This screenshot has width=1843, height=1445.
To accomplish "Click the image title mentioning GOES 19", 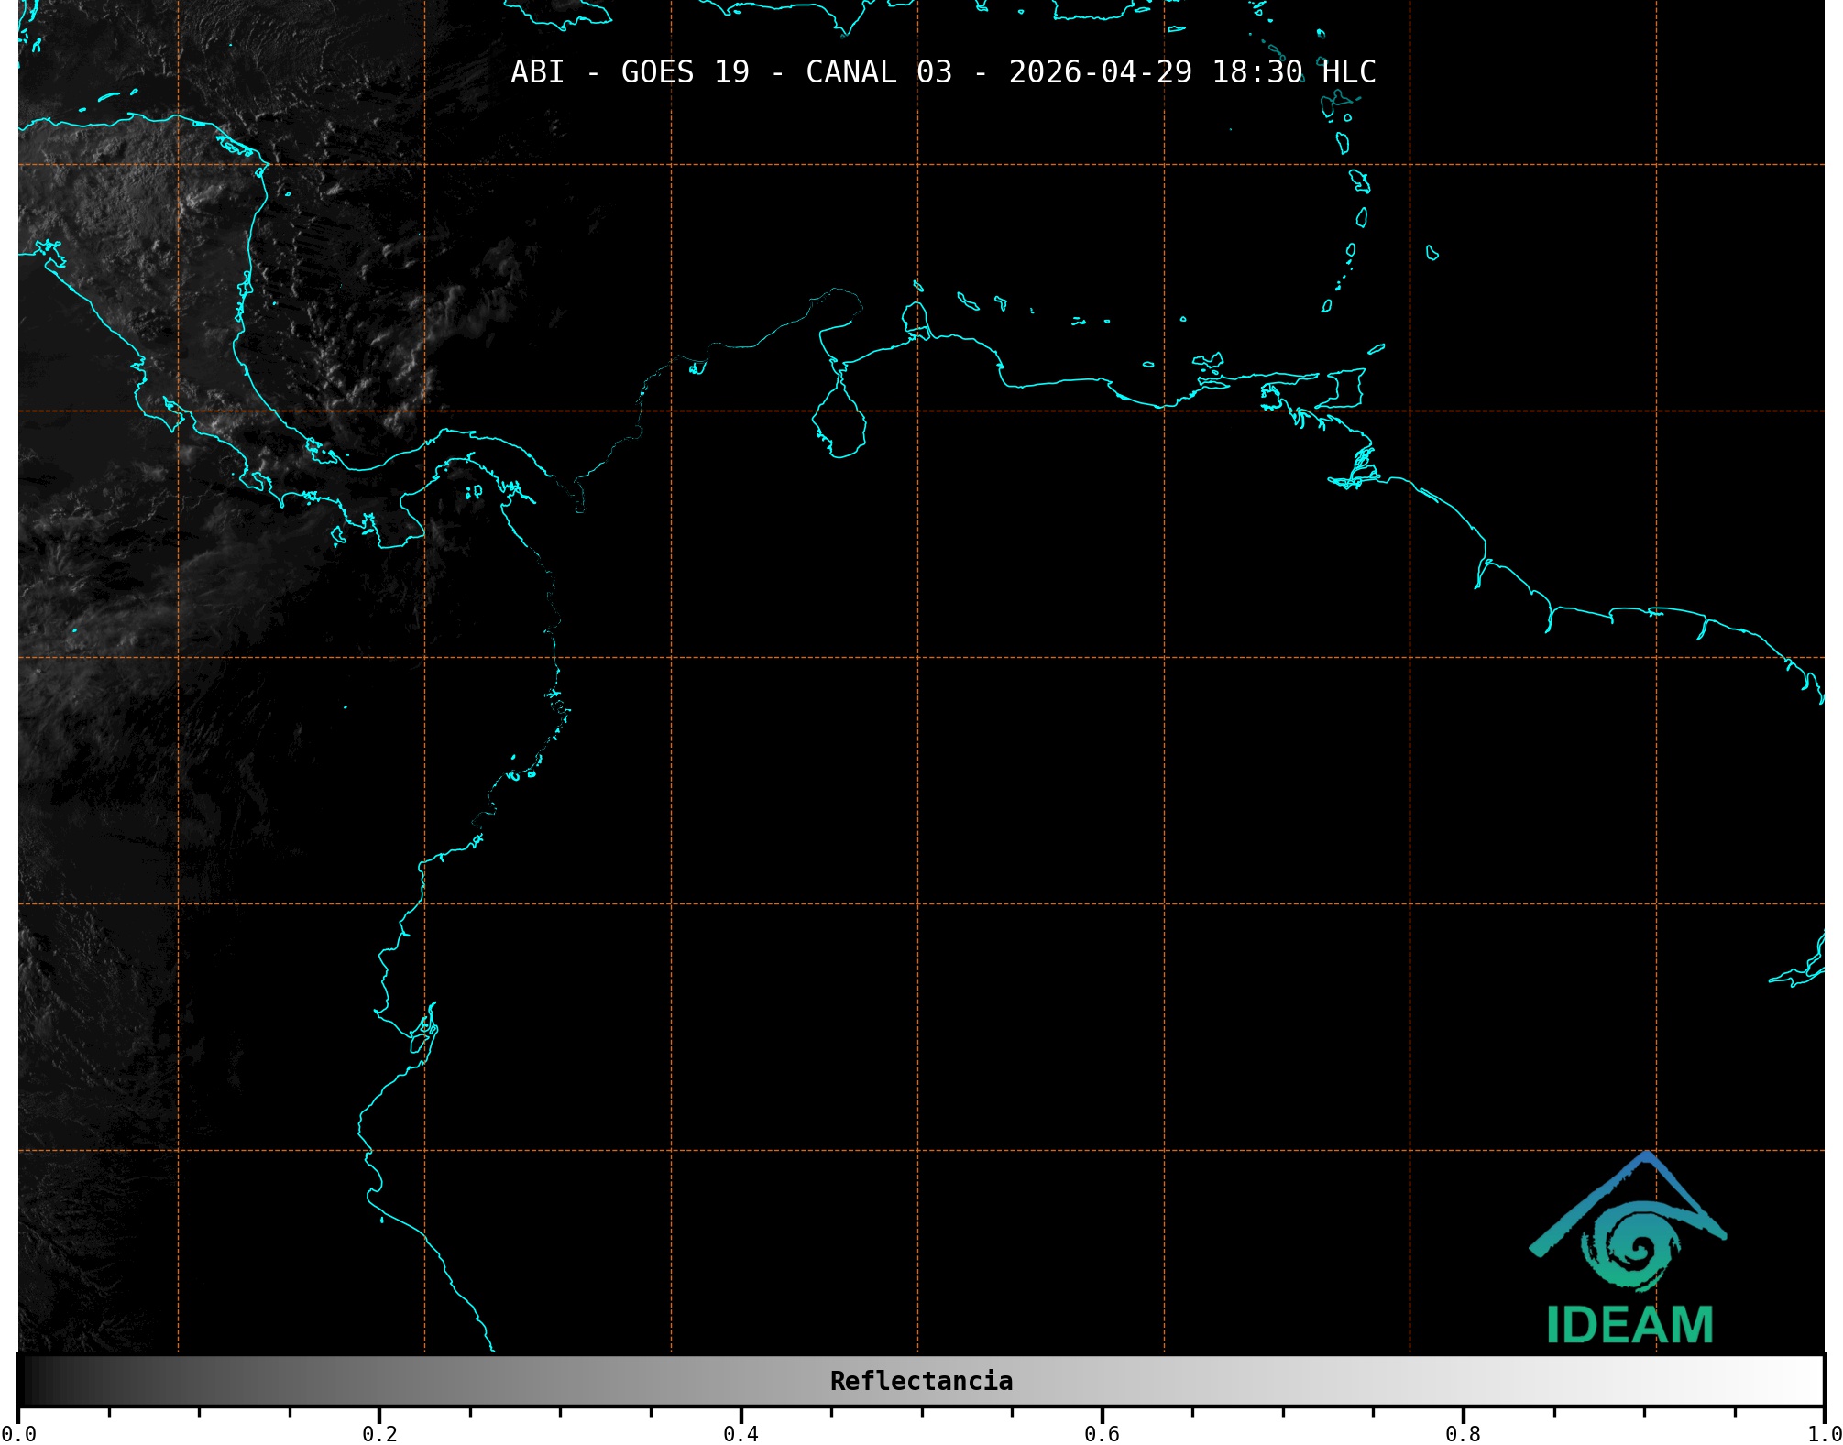I will tap(942, 71).
